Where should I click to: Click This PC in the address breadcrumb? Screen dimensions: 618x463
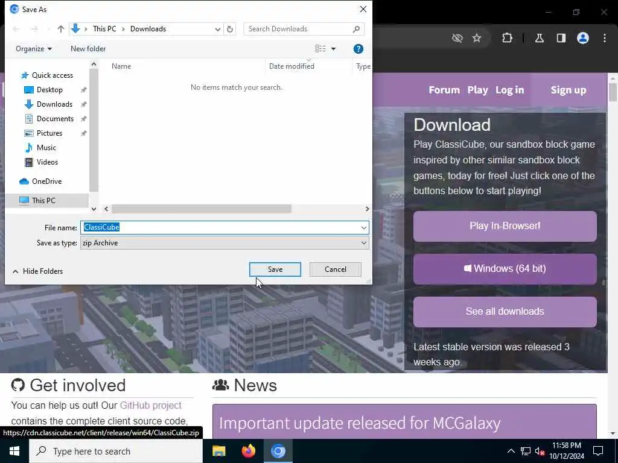click(x=104, y=29)
